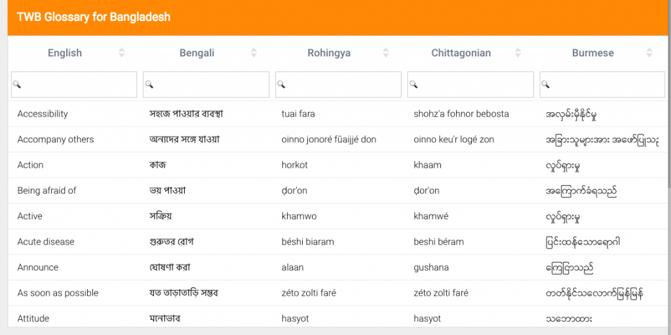
Task: Click the English column header
Action: click(65, 53)
